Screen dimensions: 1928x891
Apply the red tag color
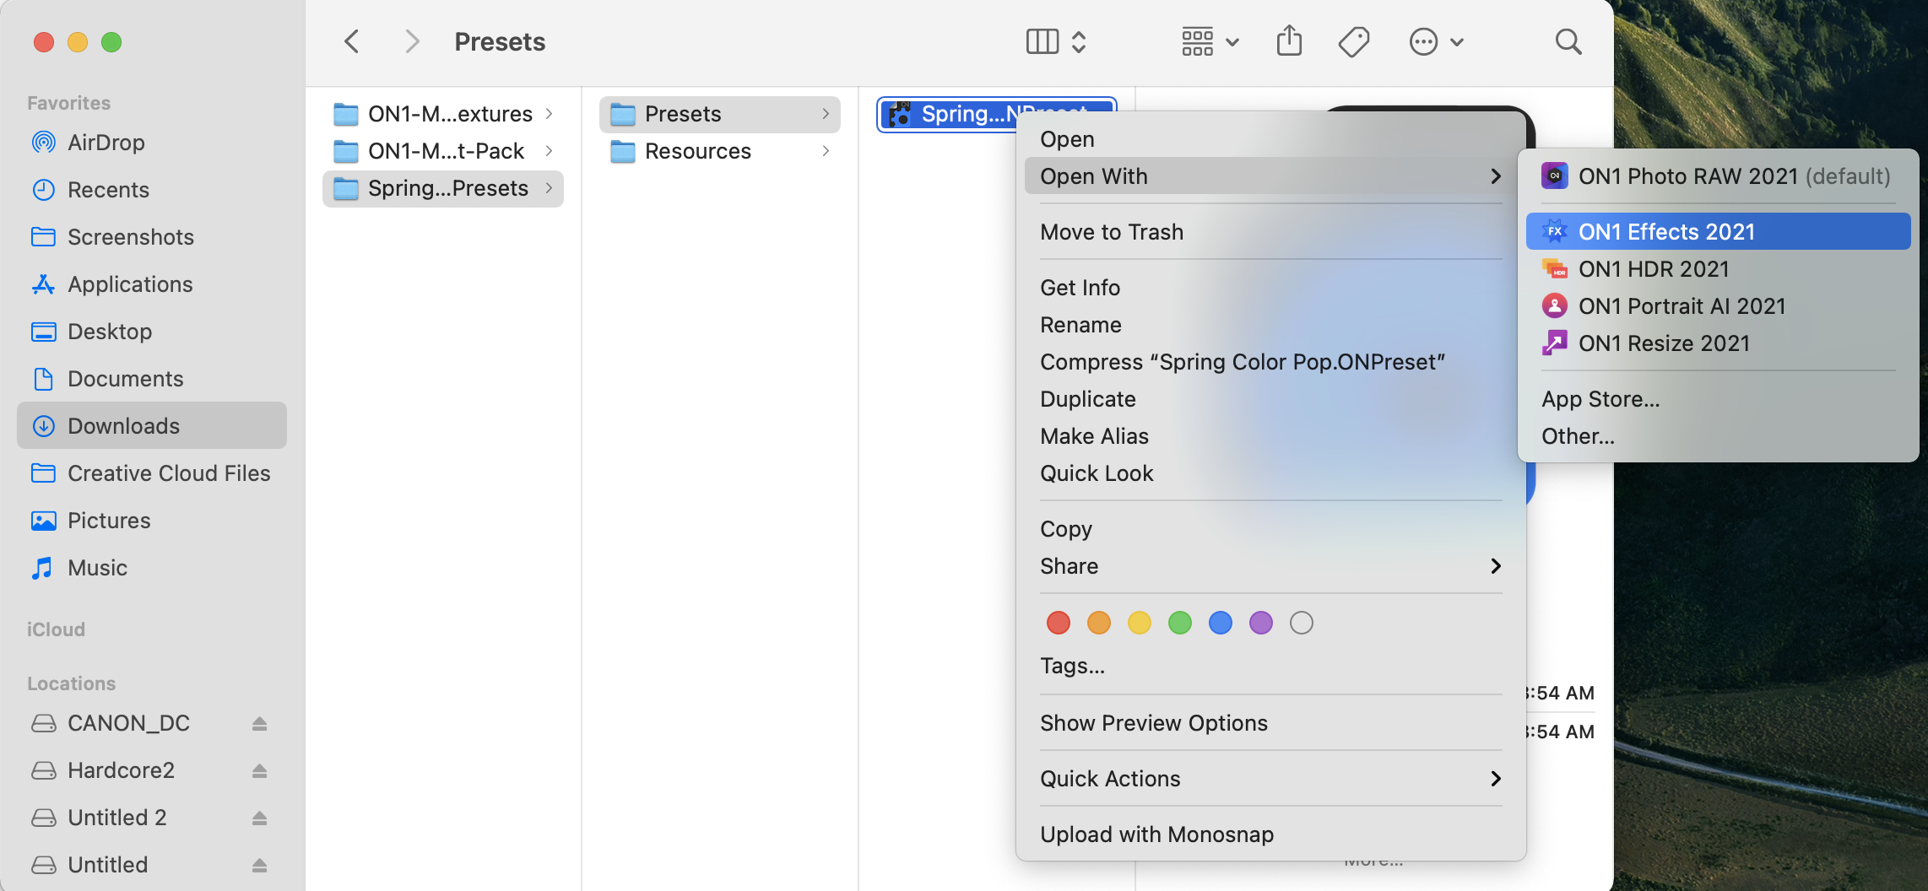[1058, 624]
